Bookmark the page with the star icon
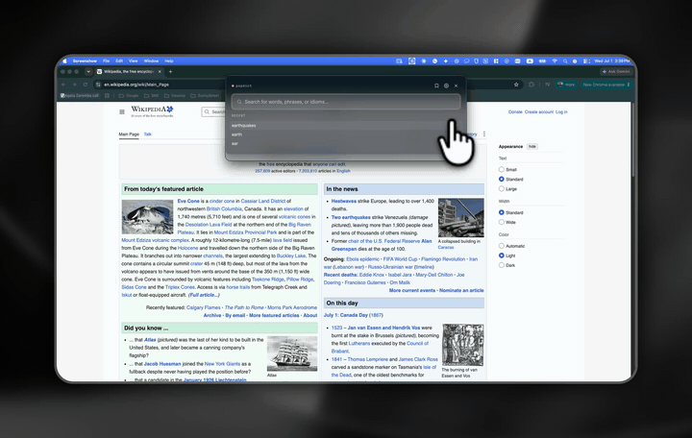This screenshot has height=438, width=692. click(516, 85)
